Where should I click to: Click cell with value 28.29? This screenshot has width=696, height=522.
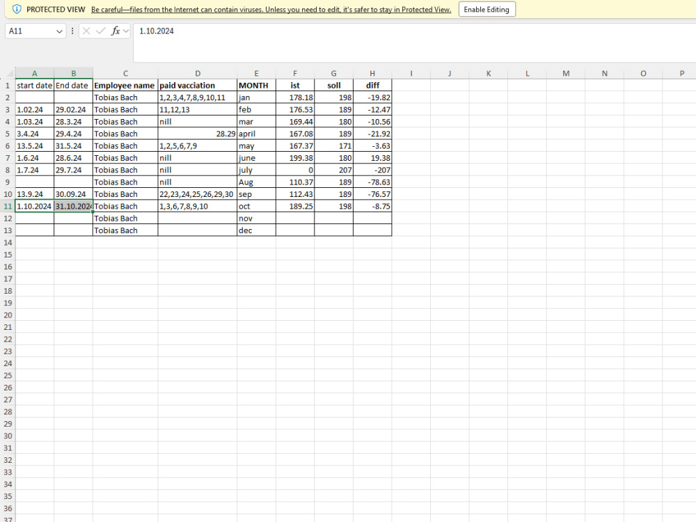point(198,134)
